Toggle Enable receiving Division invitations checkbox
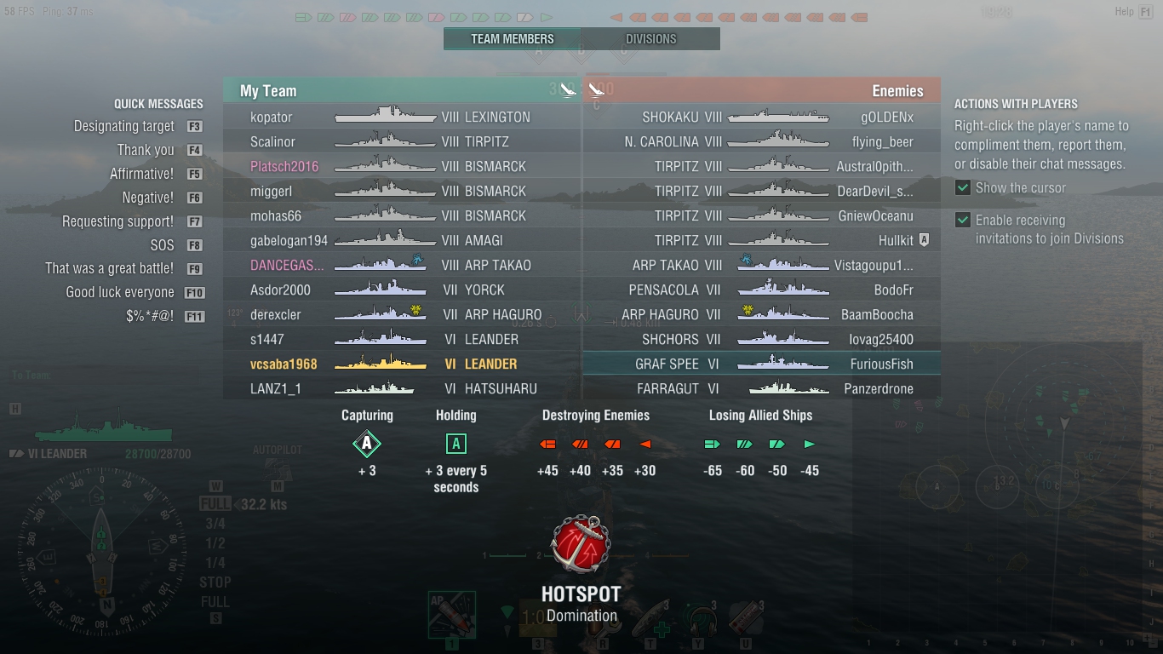The image size is (1163, 654). coord(963,221)
